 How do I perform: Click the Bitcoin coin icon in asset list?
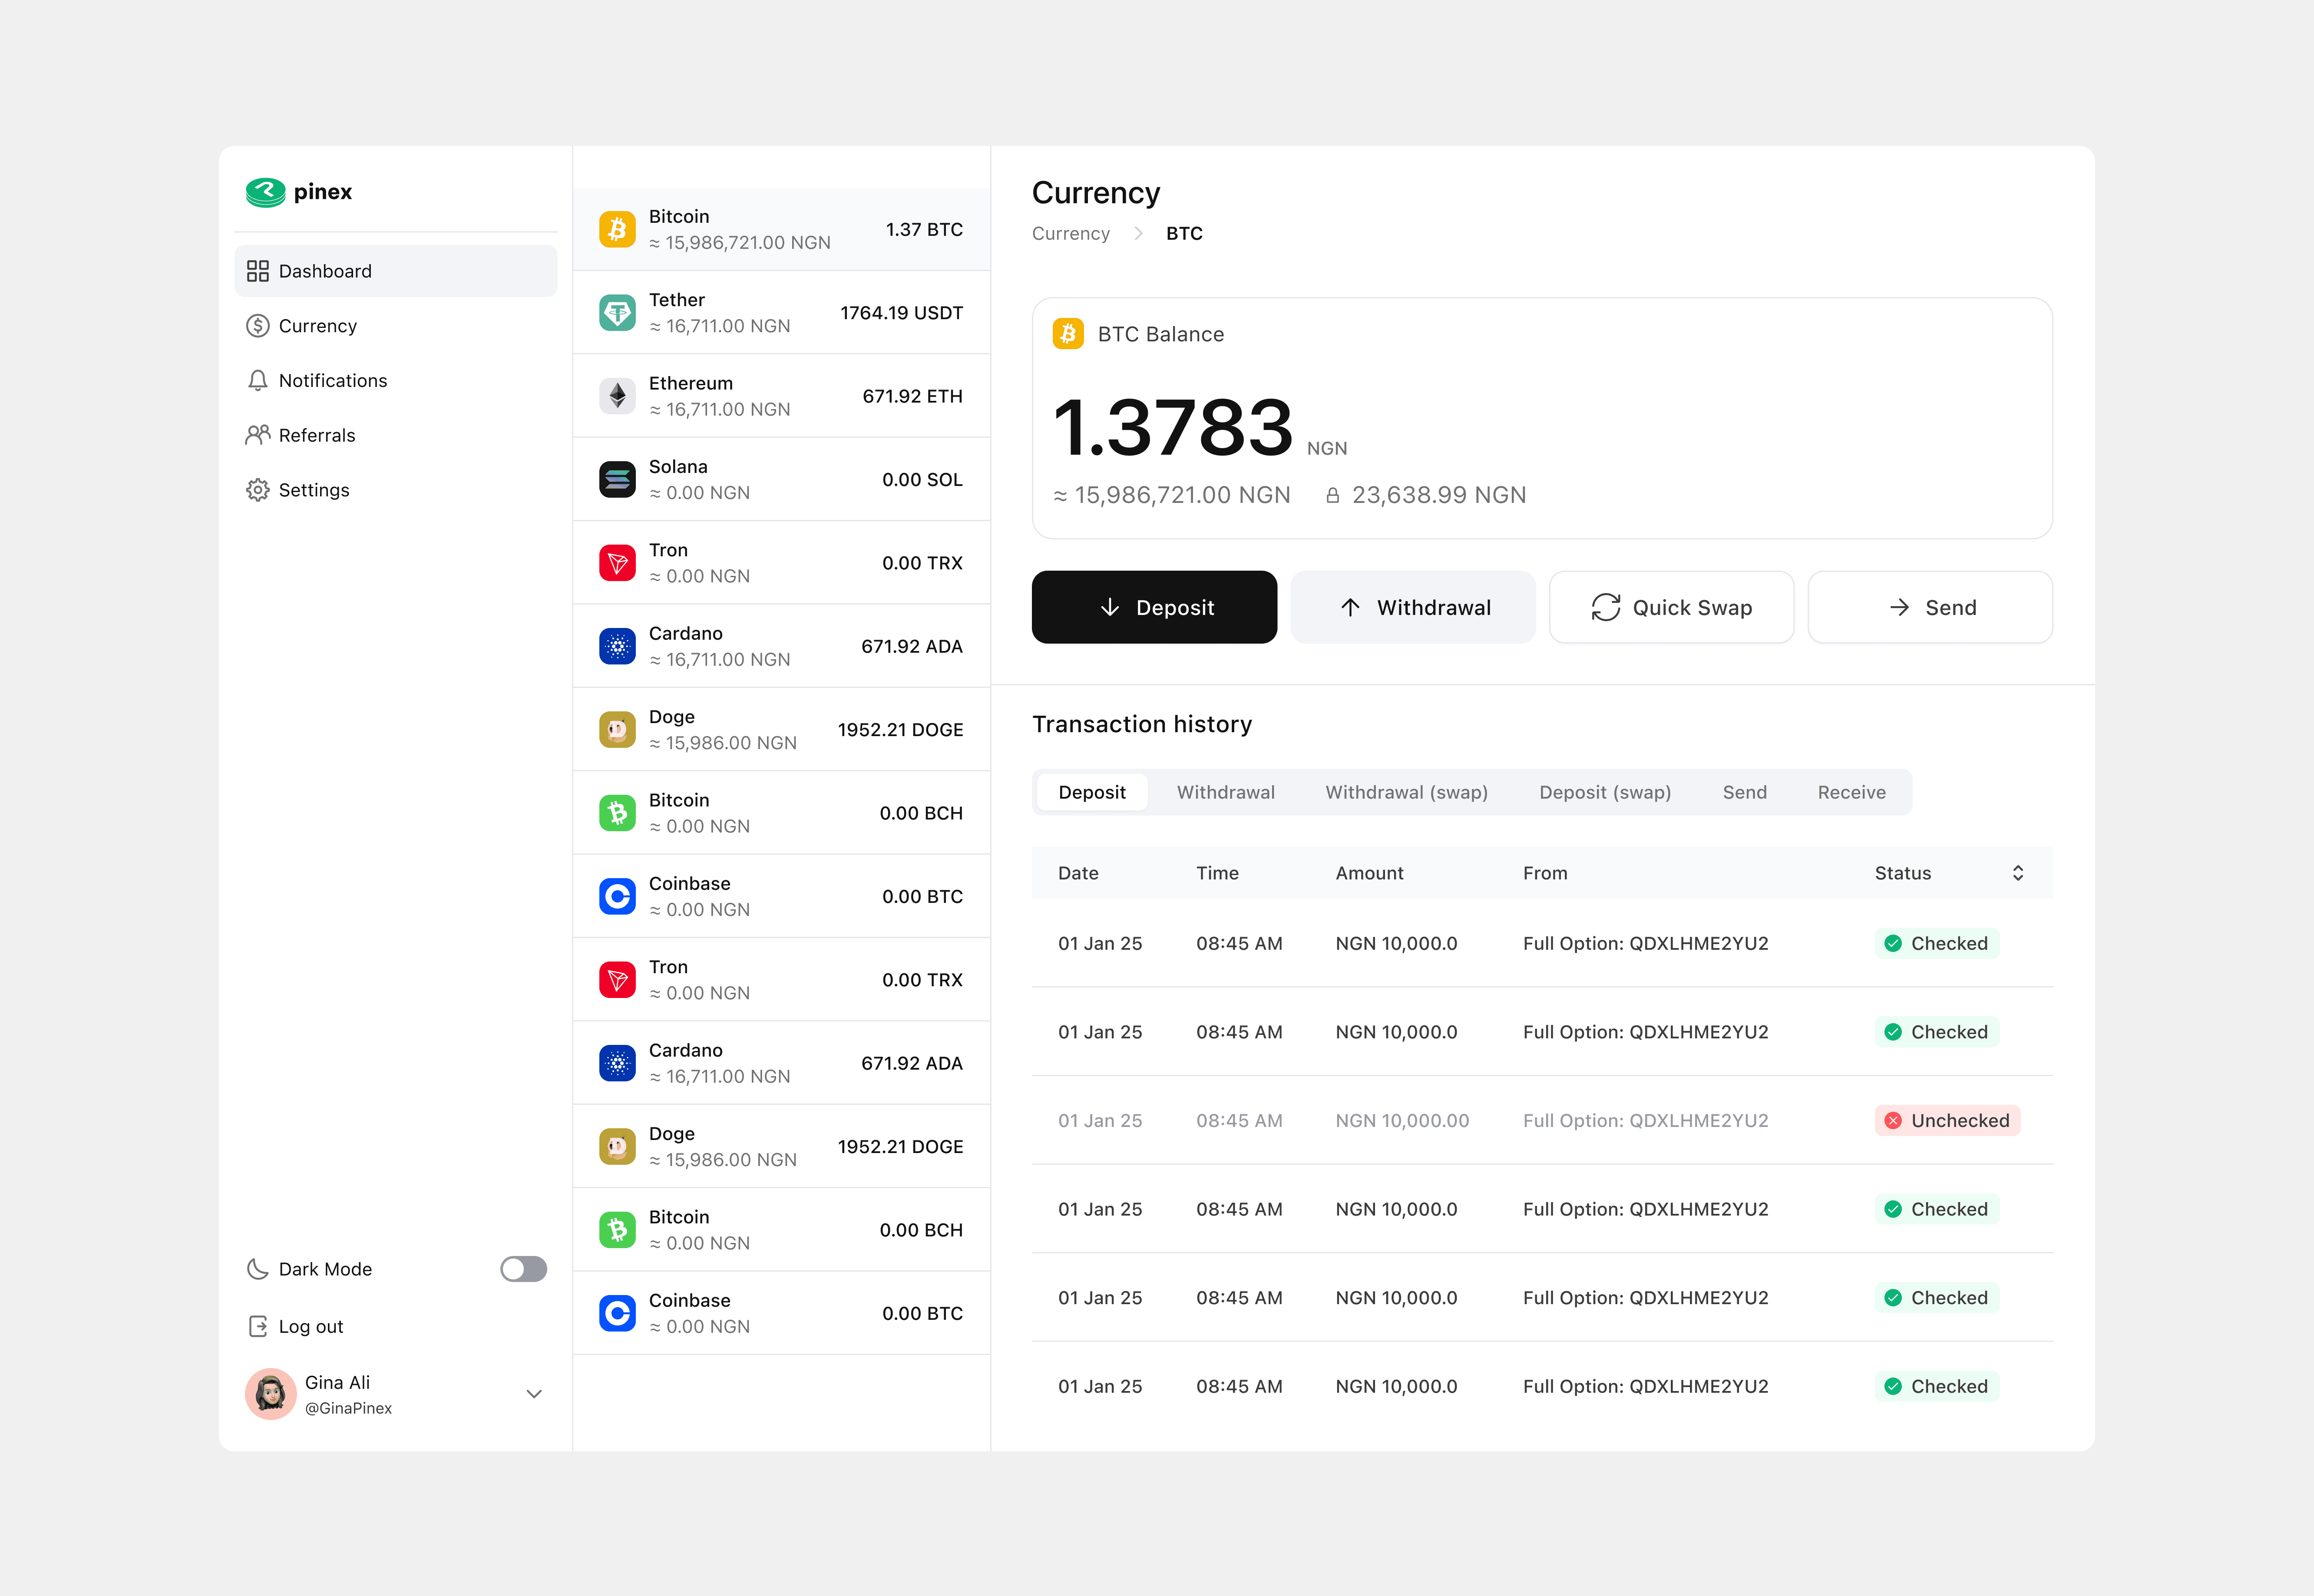pos(617,228)
